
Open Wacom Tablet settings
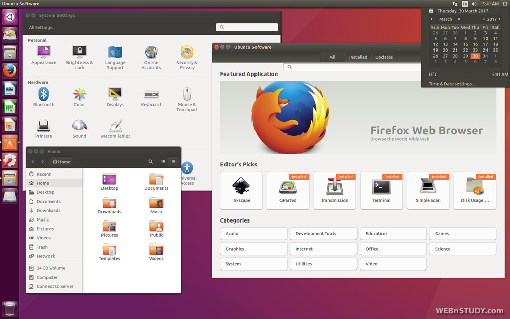115,129
